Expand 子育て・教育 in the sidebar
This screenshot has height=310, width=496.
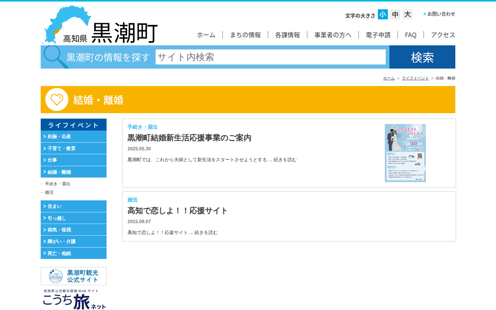74,148
